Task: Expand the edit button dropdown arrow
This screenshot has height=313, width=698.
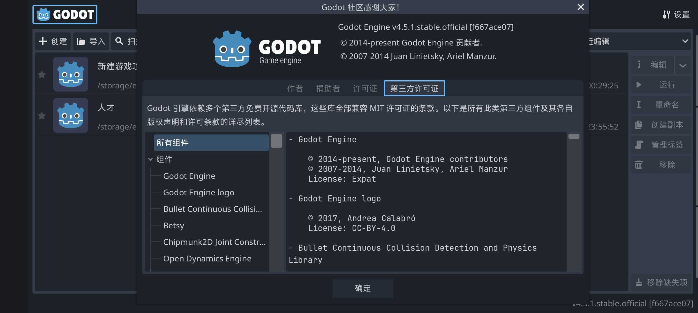Action: coord(683,65)
